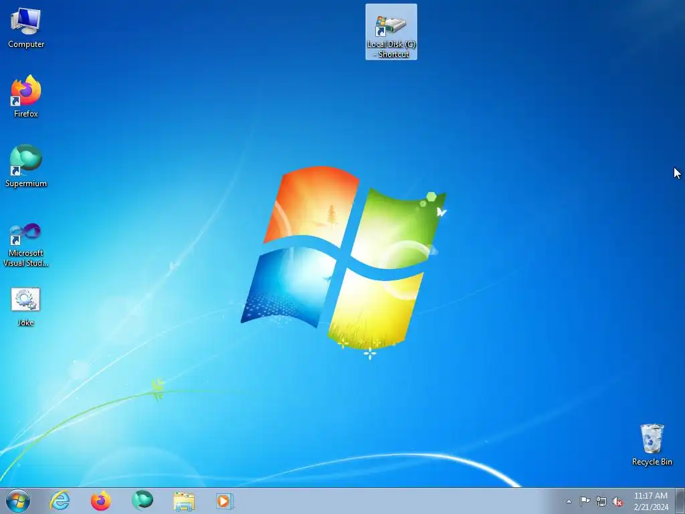Select the Recycle Bin icon
The width and height of the screenshot is (685, 514).
(x=652, y=444)
